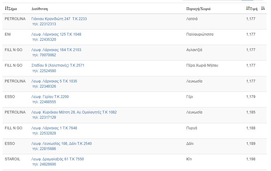Open Λεωφ. Γερίου T.K 2200 link
This screenshot has width=271, height=171.
coord(50,97)
